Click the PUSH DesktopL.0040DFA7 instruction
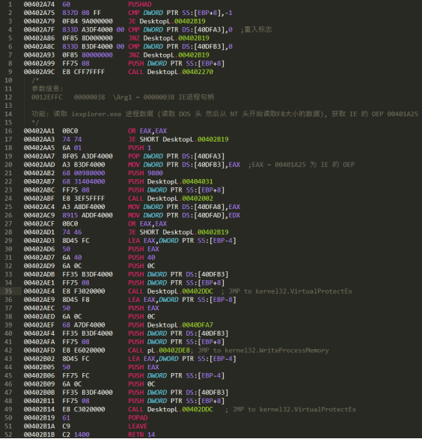The height and width of the screenshot is (439, 422). 171,325
